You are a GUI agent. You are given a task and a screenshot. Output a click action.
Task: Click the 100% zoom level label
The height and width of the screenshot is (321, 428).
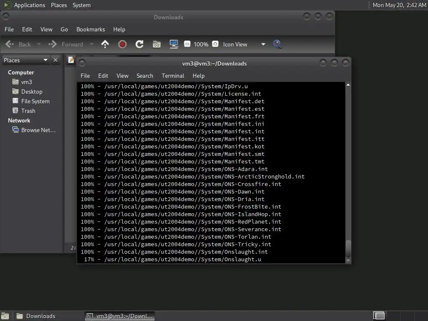coord(201,44)
